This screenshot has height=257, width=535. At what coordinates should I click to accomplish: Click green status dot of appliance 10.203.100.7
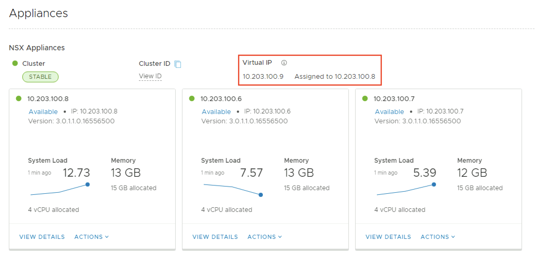click(365, 98)
